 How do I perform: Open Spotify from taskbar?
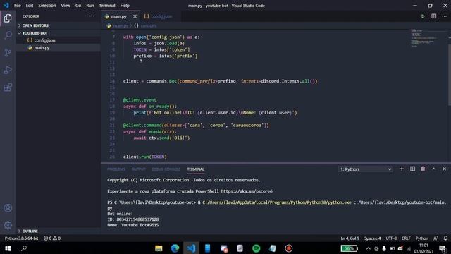[x=257, y=248]
